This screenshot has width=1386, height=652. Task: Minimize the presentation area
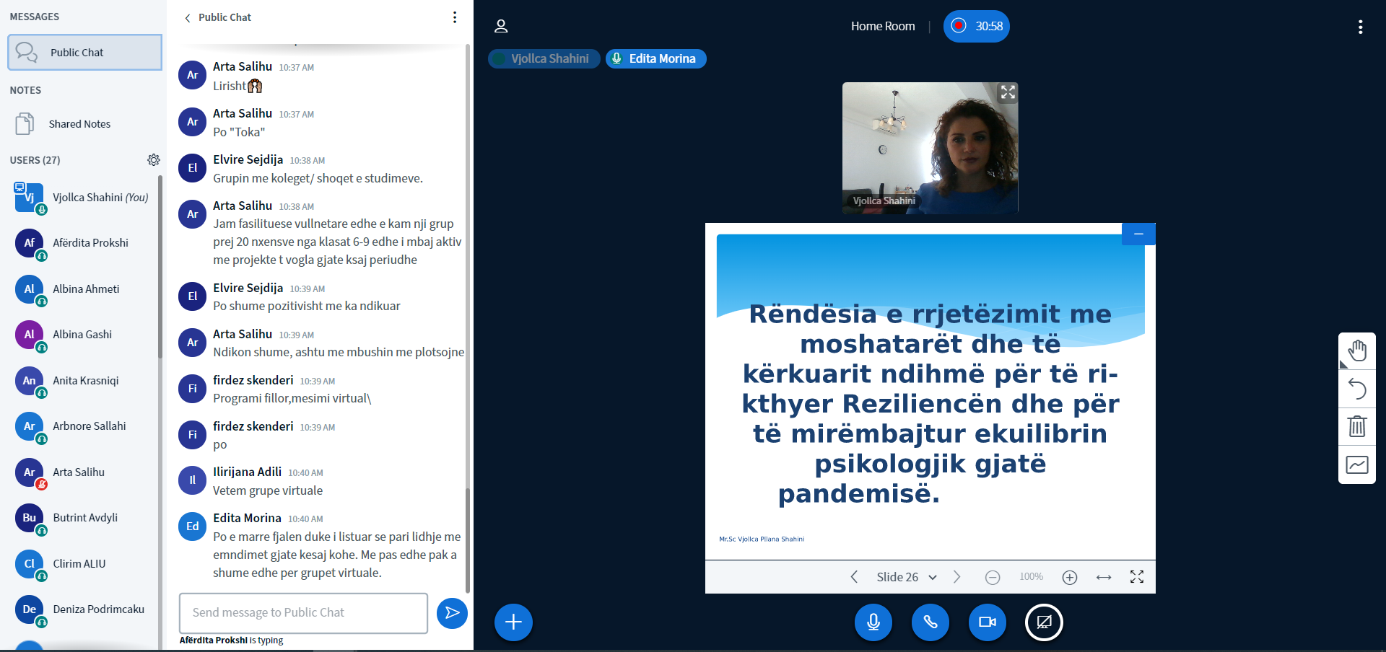pos(1138,234)
